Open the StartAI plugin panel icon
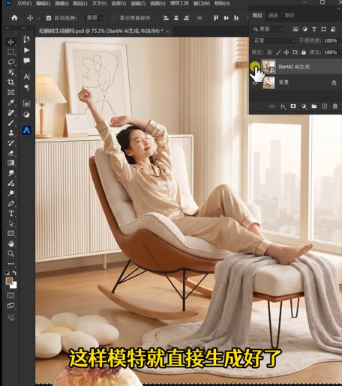Viewport: 342px width, 386px height. coord(26,130)
